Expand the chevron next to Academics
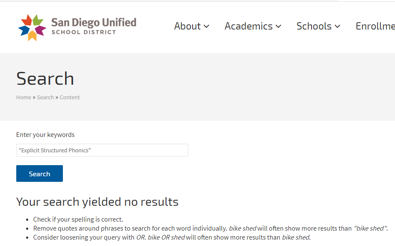Viewport: 395px width, 246px height. click(x=279, y=27)
